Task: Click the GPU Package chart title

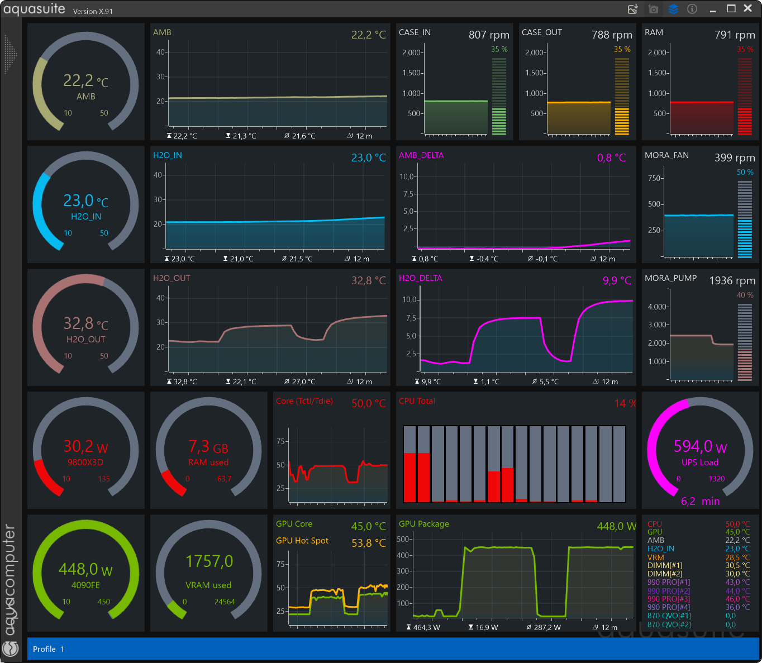Action: (424, 524)
